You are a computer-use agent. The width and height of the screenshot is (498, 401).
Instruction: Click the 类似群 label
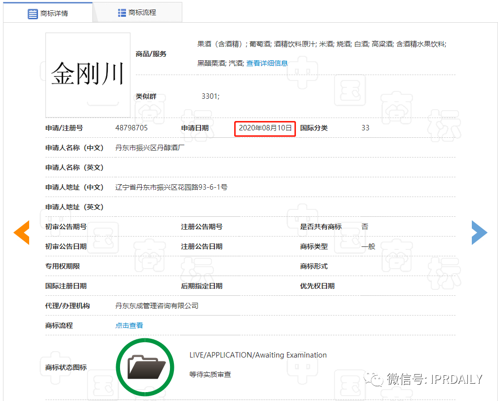[x=146, y=96]
